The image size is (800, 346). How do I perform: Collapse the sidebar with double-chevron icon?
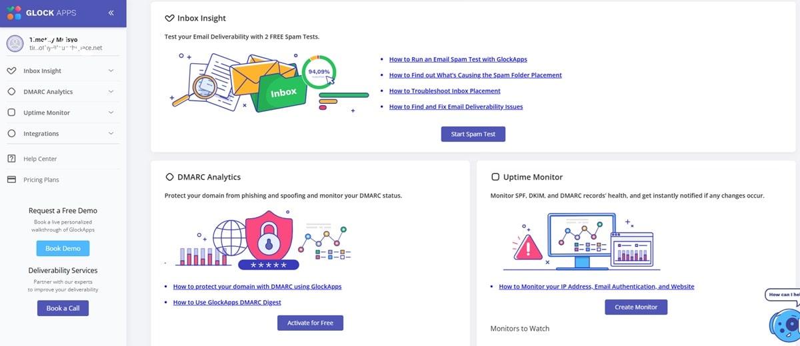coord(111,13)
